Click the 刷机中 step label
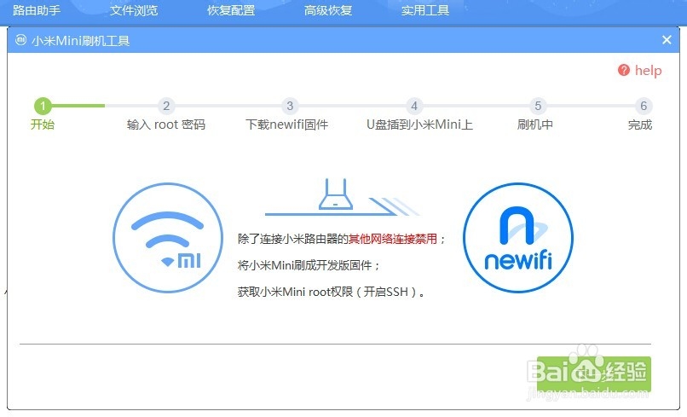687x417 pixels. [x=535, y=125]
